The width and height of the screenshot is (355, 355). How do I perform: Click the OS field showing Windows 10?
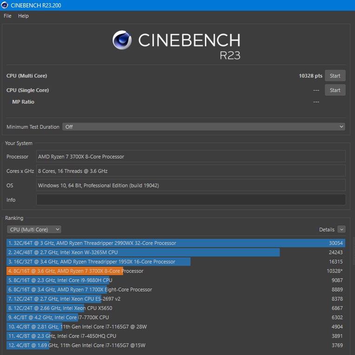(191, 185)
